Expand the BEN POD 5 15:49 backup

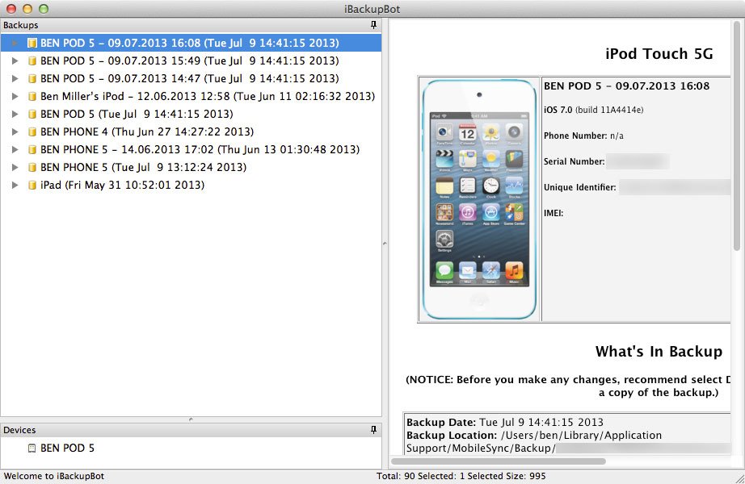[15, 60]
